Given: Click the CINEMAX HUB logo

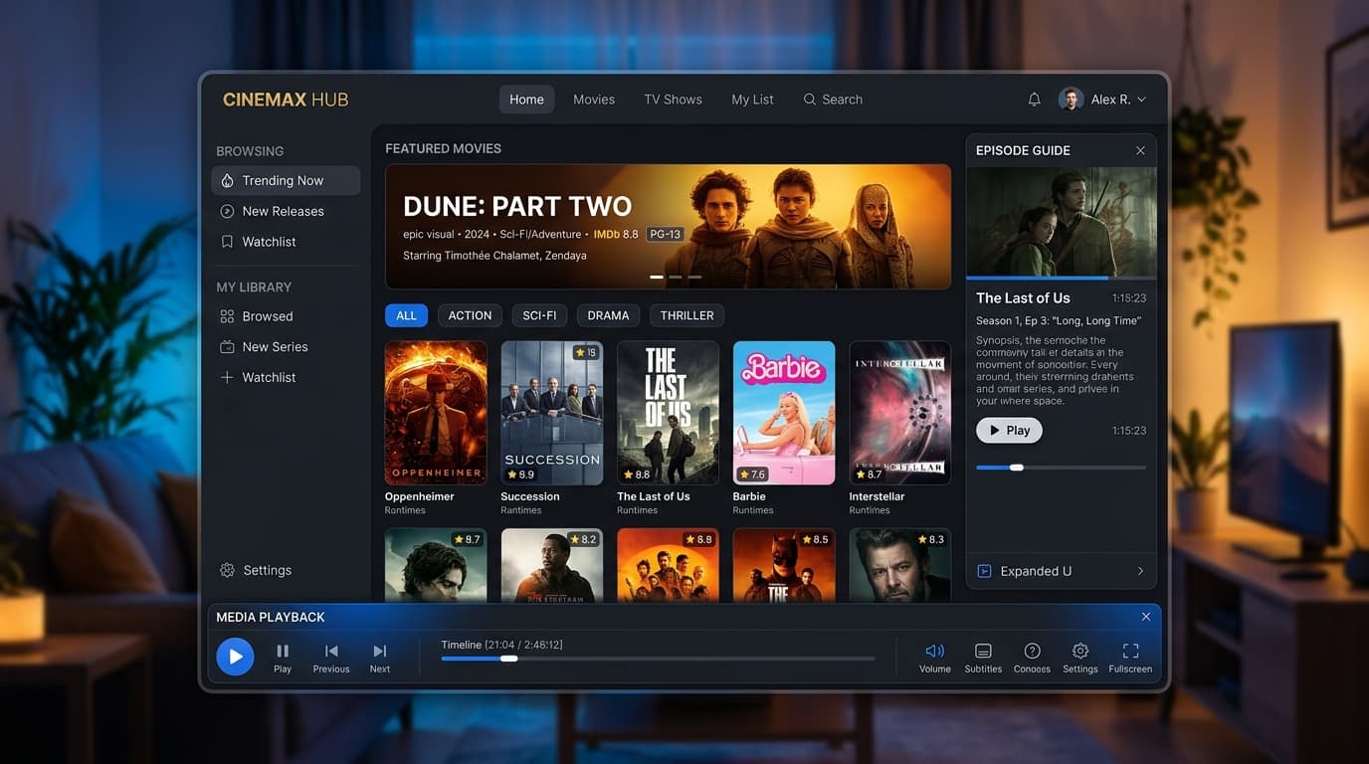Looking at the screenshot, I should pos(286,99).
